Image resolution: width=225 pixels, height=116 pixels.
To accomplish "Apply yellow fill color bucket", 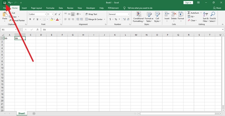I will pyautogui.click(x=52, y=19).
